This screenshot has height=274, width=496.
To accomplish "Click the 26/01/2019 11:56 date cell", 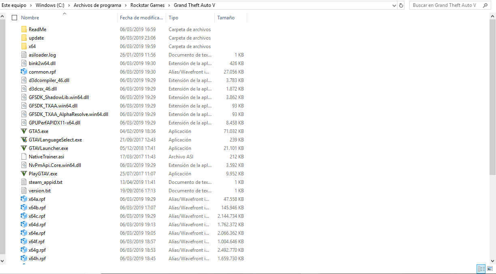I will pyautogui.click(x=138, y=55).
